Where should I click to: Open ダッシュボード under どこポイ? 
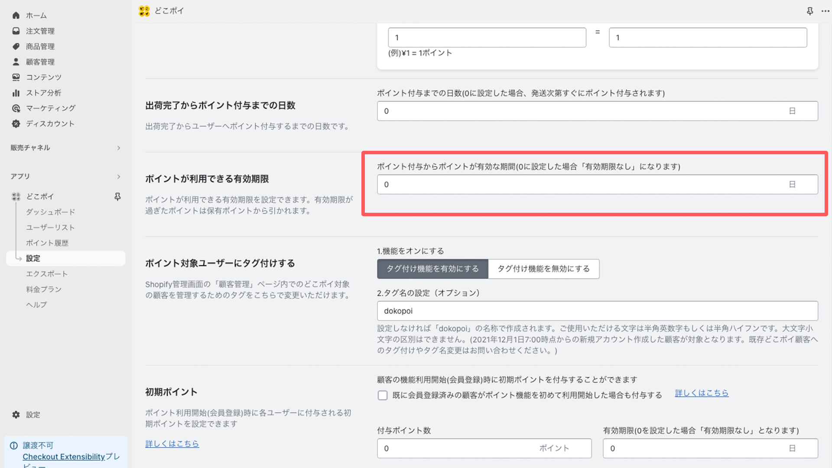(51, 212)
